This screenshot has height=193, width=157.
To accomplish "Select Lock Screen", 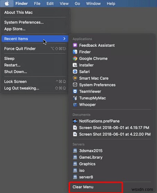I will pos(35,82).
